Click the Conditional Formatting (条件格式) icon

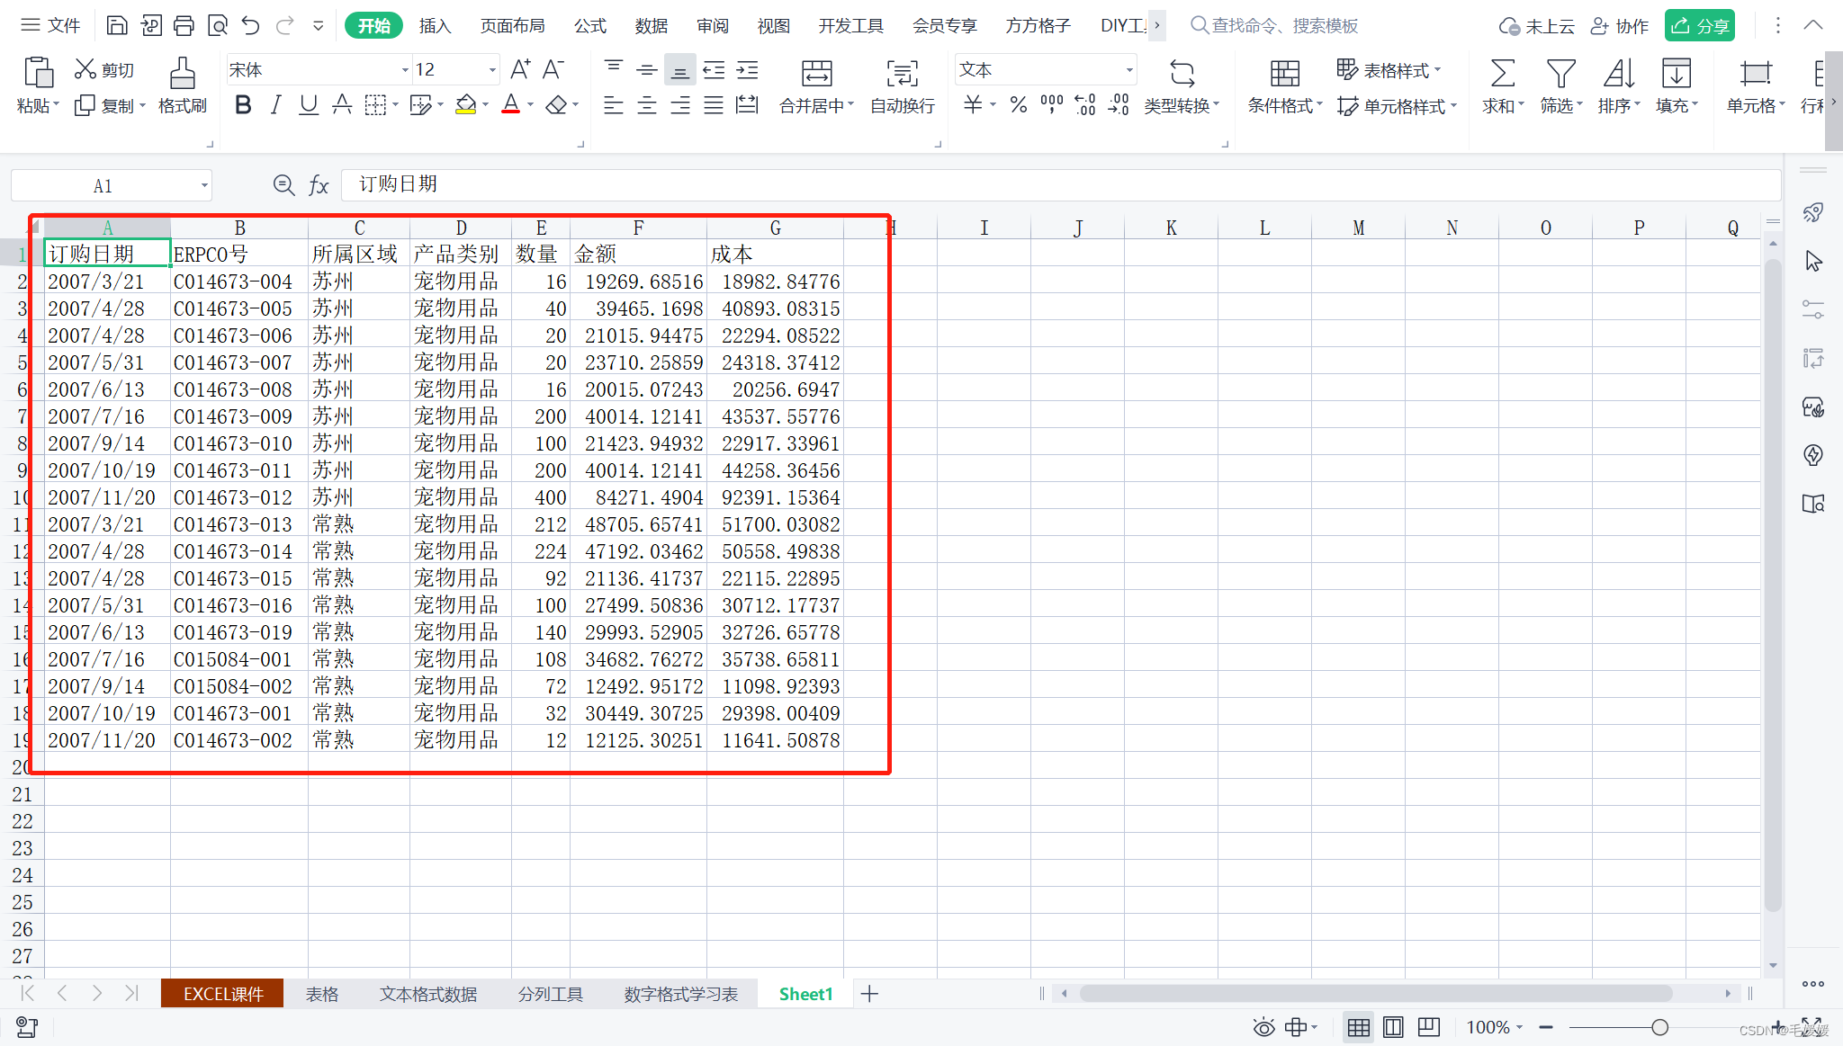click(x=1284, y=74)
